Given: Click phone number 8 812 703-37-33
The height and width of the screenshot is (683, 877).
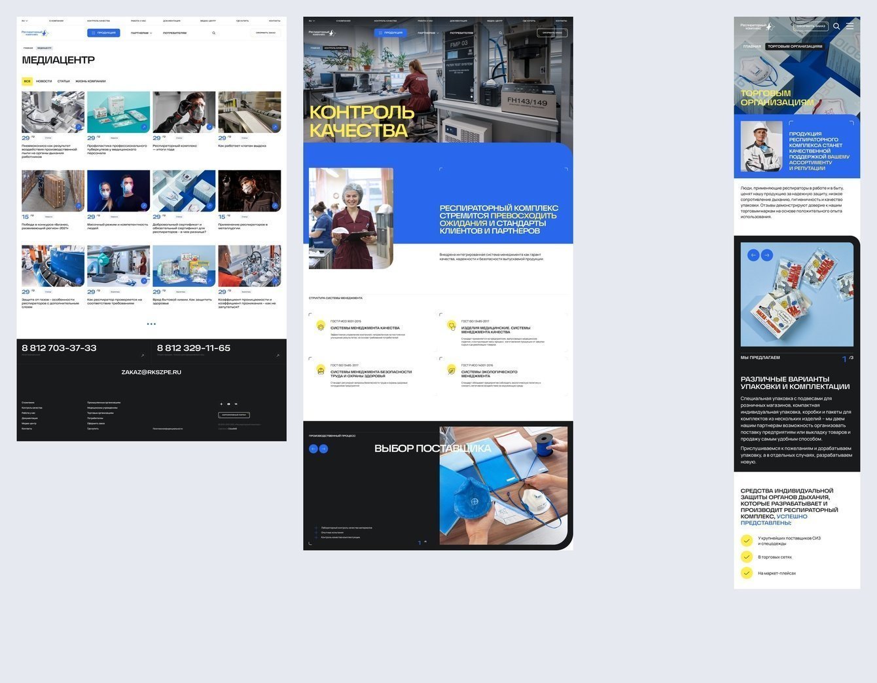Looking at the screenshot, I should pyautogui.click(x=59, y=348).
